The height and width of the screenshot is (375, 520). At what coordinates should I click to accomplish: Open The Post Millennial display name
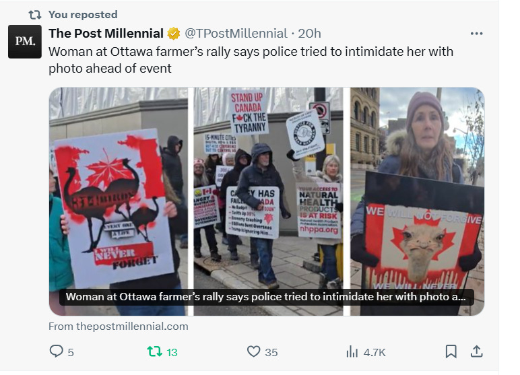(106, 34)
